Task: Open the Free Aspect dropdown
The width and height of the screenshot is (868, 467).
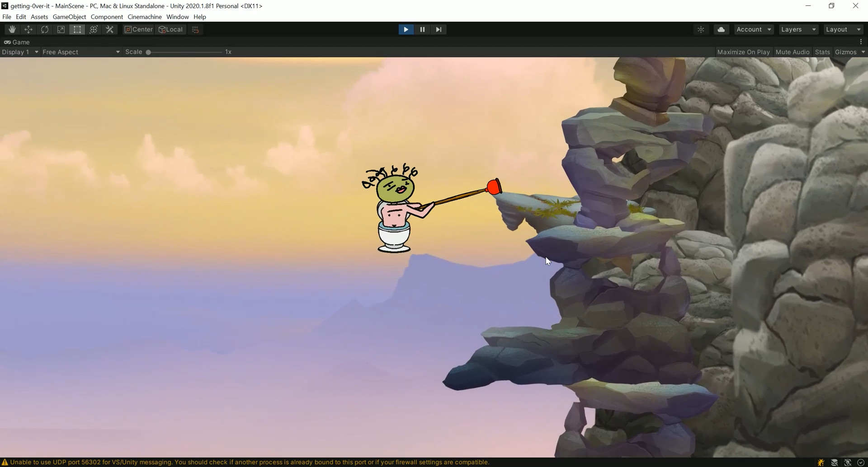Action: (81, 52)
